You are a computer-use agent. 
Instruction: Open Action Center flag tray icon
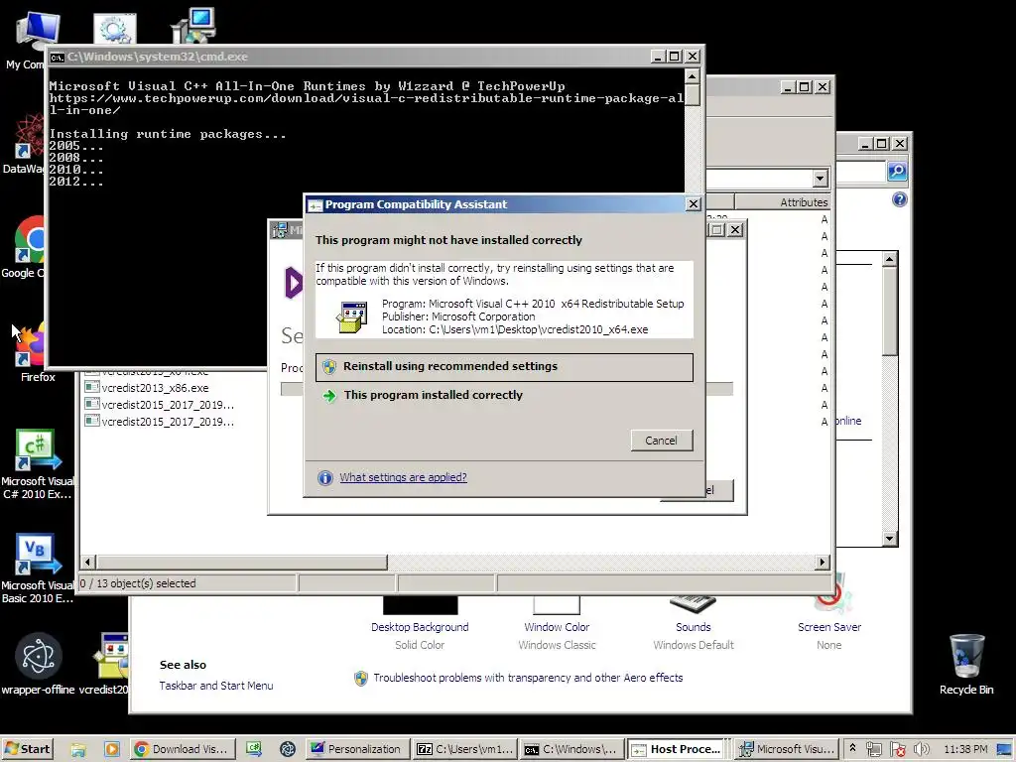tap(897, 750)
